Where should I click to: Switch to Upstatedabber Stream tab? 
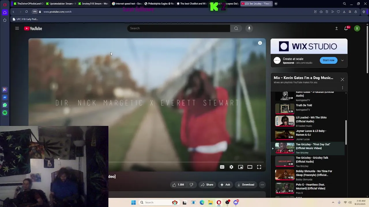coord(61,4)
